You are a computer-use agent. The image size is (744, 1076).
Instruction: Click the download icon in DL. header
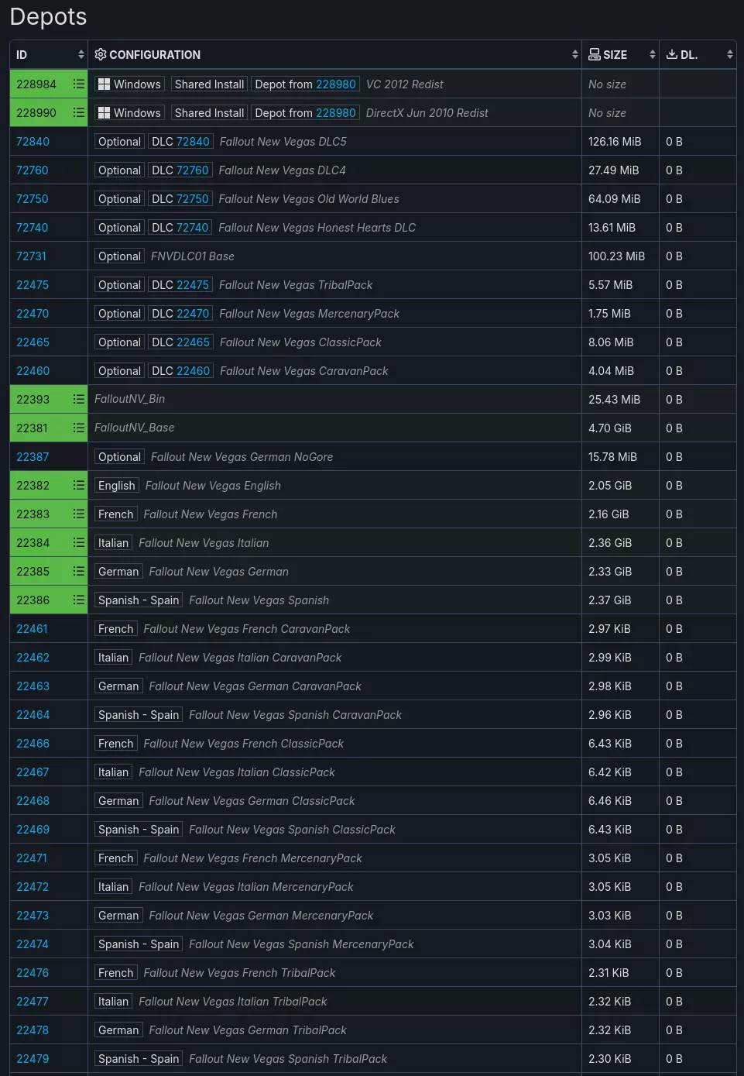(x=672, y=54)
